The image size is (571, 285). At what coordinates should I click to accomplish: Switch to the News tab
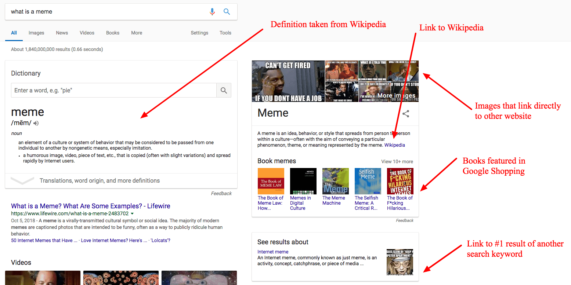click(62, 33)
